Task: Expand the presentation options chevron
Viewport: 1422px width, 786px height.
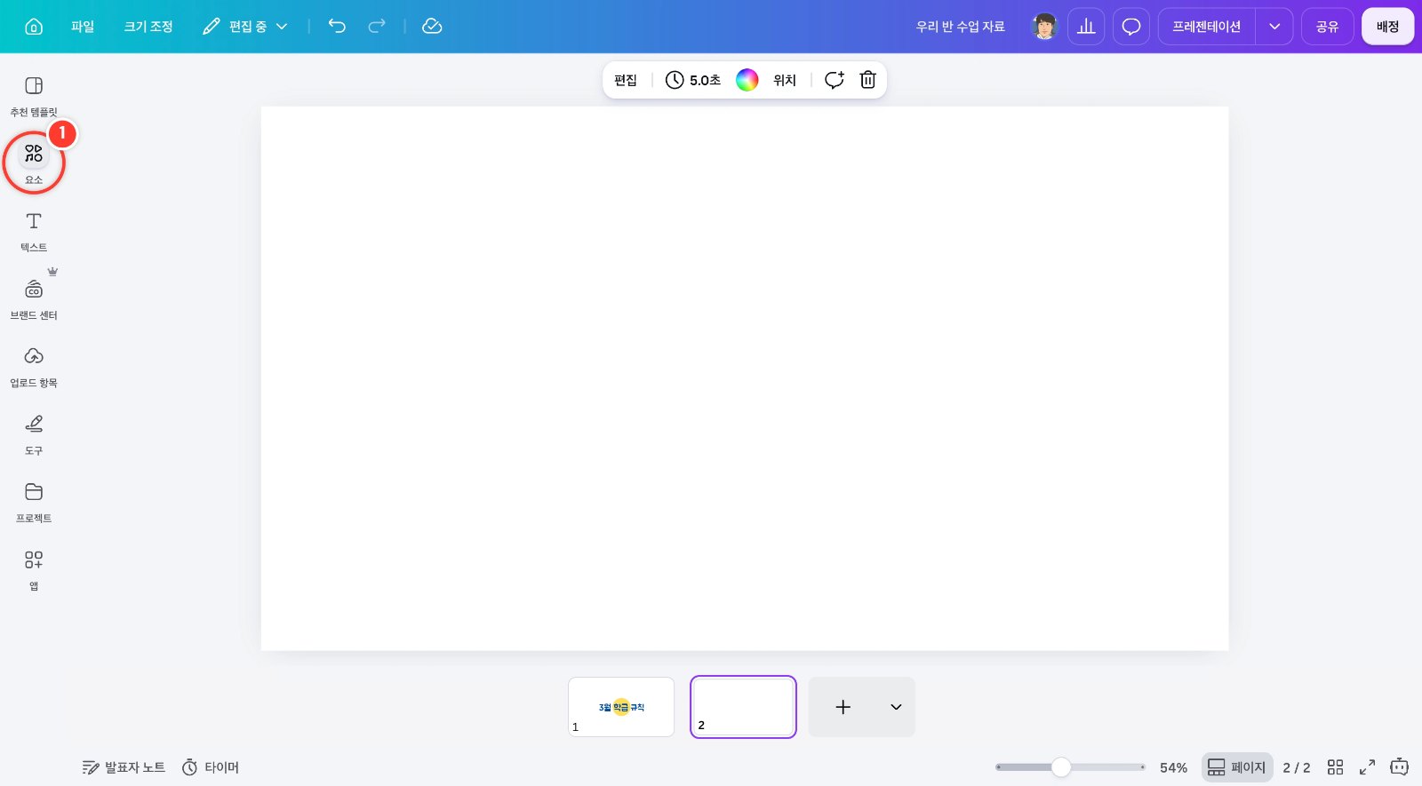Action: pos(1274,27)
